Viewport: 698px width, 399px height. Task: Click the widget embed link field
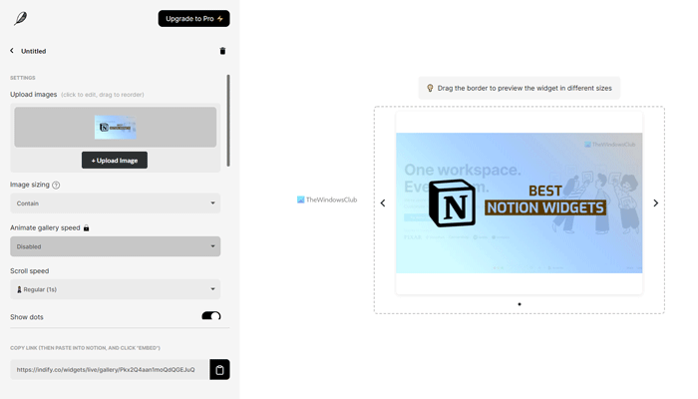110,370
